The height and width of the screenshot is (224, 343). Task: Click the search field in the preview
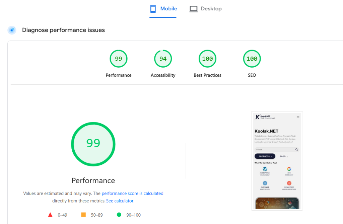[x=277, y=150]
